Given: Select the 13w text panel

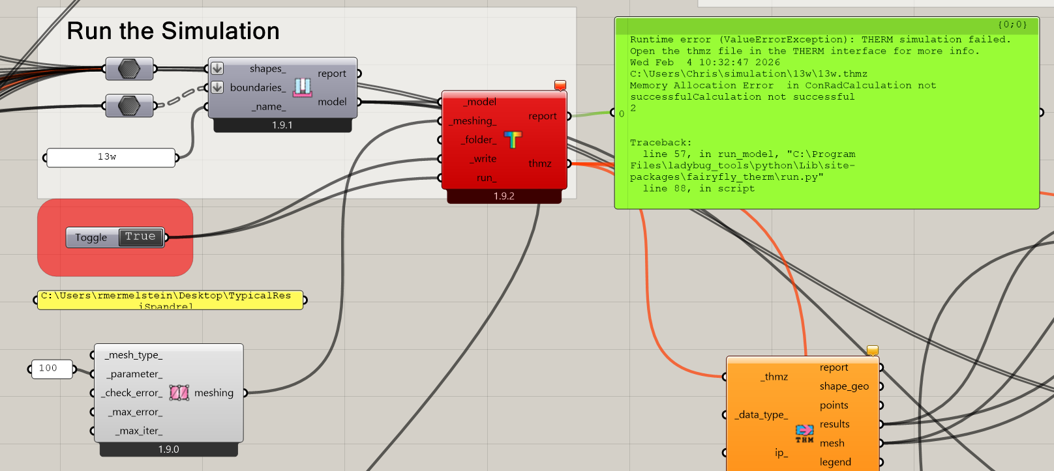Looking at the screenshot, I should (x=111, y=158).
